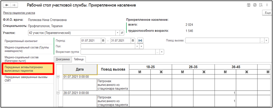
Task: Select Прикрепленный контингент section
Action: coord(21,41)
